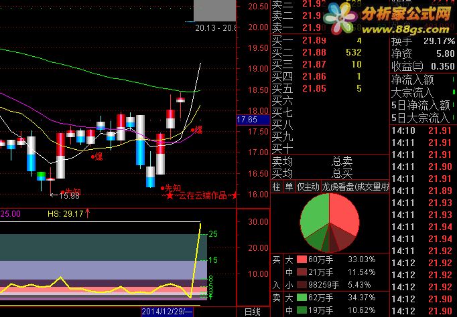
Task: Click the 5日净流入额 label
Action: point(421,105)
